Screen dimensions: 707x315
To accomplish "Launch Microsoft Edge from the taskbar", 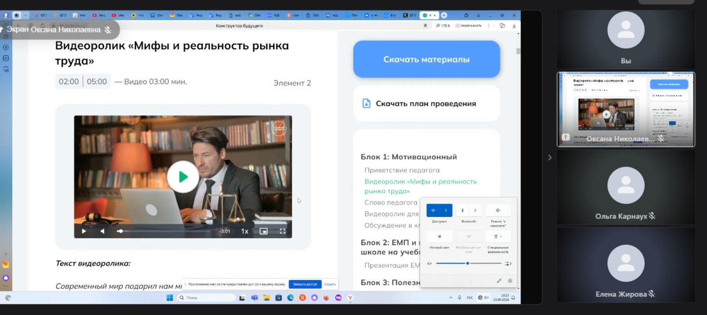I will click(x=290, y=297).
